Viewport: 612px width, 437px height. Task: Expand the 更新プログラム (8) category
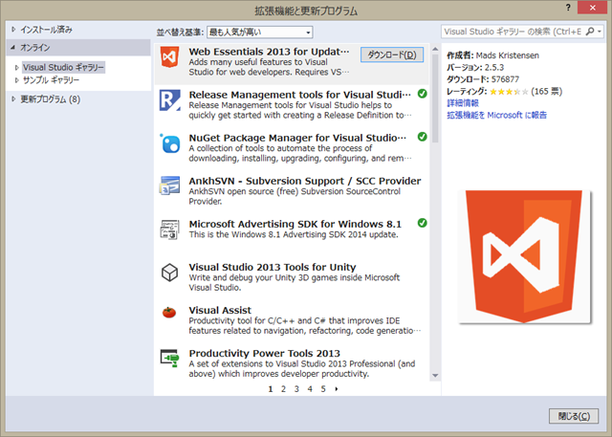pyautogui.click(x=13, y=99)
